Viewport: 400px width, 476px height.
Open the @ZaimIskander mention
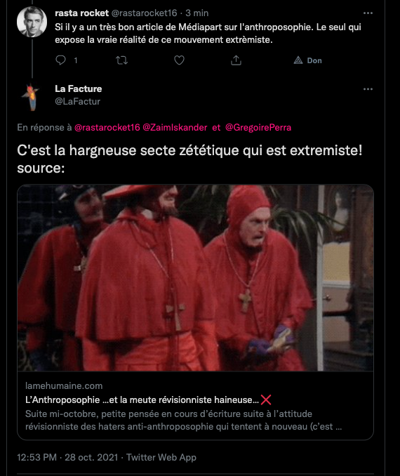click(x=175, y=127)
